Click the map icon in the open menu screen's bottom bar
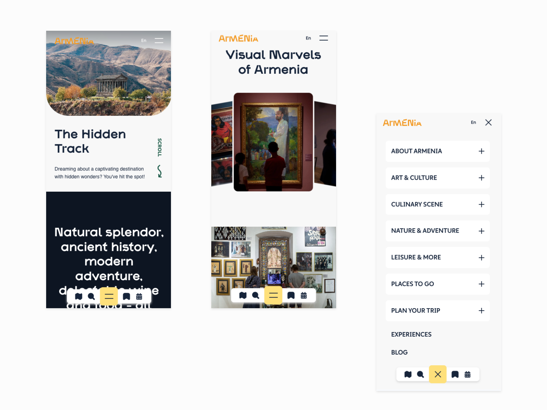Screen dimensions: 547x410 (x=408, y=374)
